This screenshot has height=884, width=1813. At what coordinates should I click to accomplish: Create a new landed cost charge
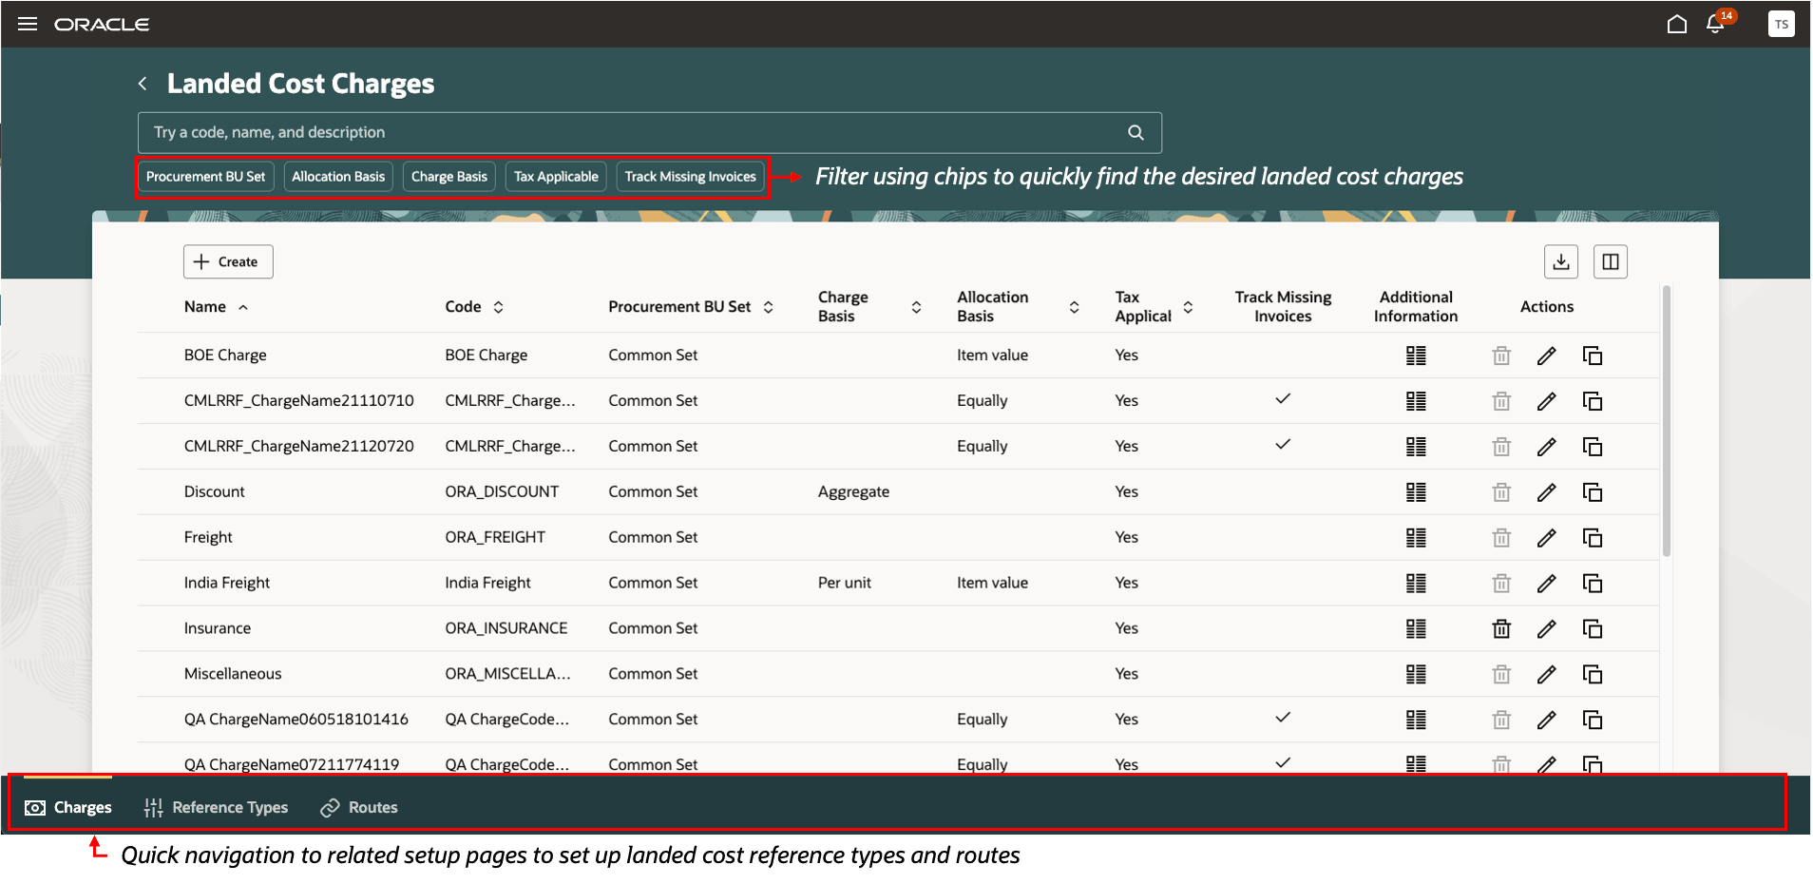click(228, 261)
